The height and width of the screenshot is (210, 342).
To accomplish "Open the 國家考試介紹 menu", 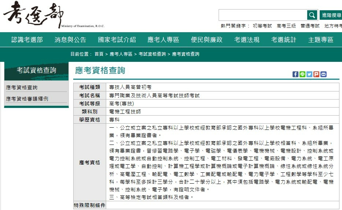I will [x=117, y=40].
